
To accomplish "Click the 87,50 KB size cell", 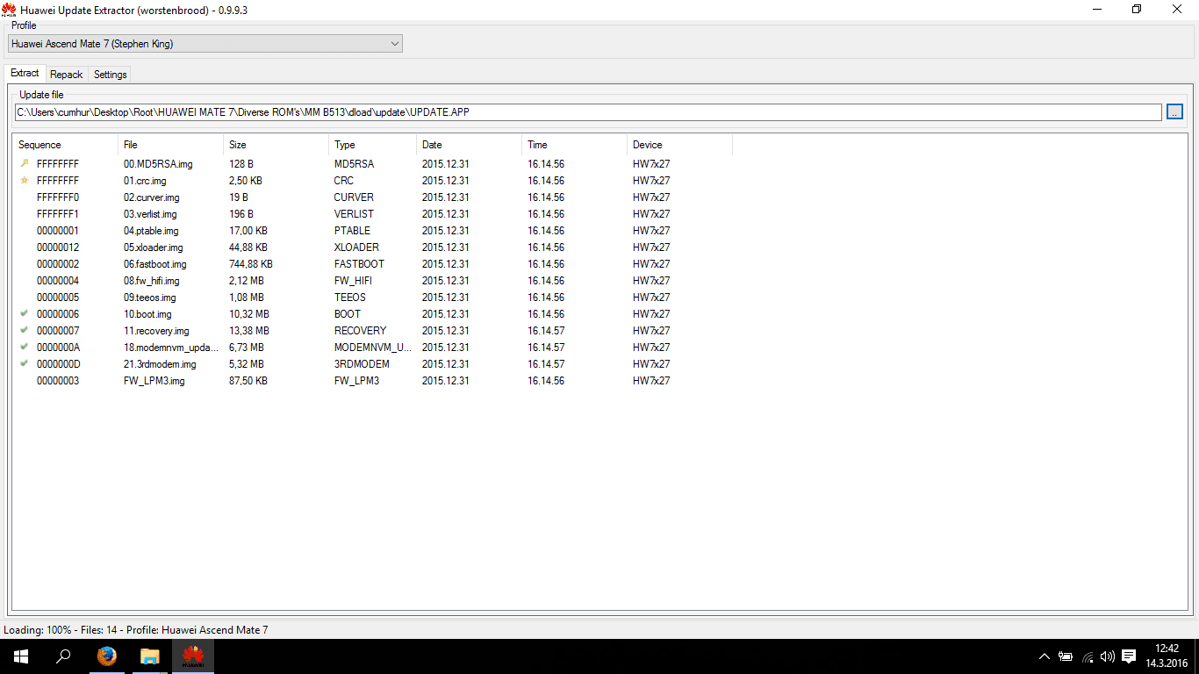I will pos(248,381).
